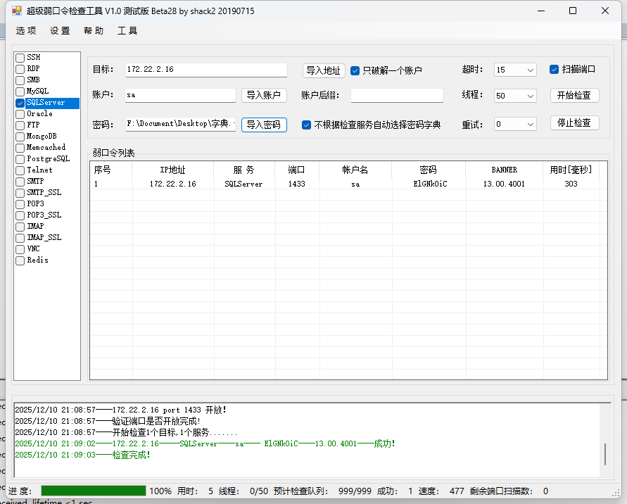Click the port 1433 table cell
The height and width of the screenshot is (504, 627).
tap(297, 184)
